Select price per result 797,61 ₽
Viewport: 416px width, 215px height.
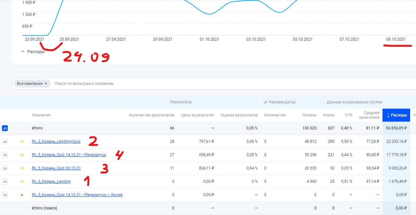(x=206, y=142)
